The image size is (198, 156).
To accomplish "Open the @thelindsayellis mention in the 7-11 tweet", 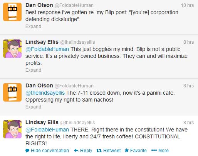I will point(45,93).
